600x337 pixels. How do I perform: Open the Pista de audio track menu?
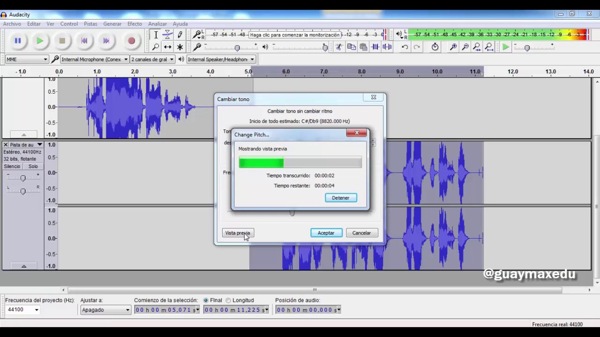click(26, 145)
